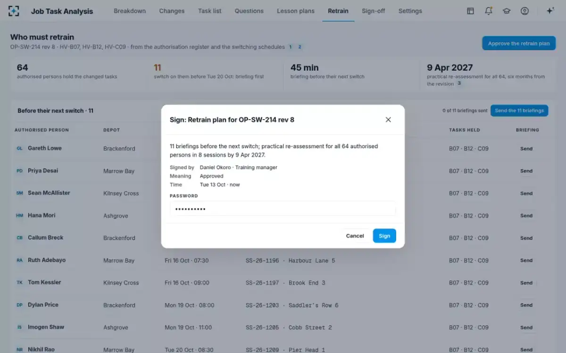Click the Briefing column header
Viewport: 566px width, 353px height.
tap(527, 130)
